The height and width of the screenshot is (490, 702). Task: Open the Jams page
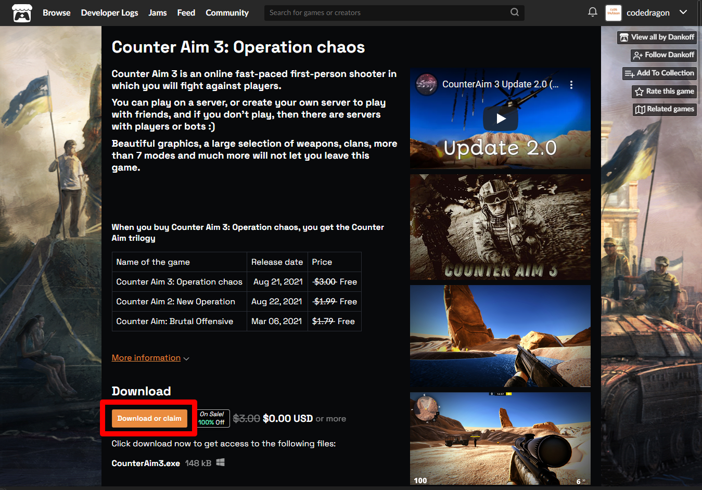click(157, 12)
